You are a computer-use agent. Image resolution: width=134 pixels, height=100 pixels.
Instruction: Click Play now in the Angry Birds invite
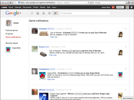pos(51,79)
